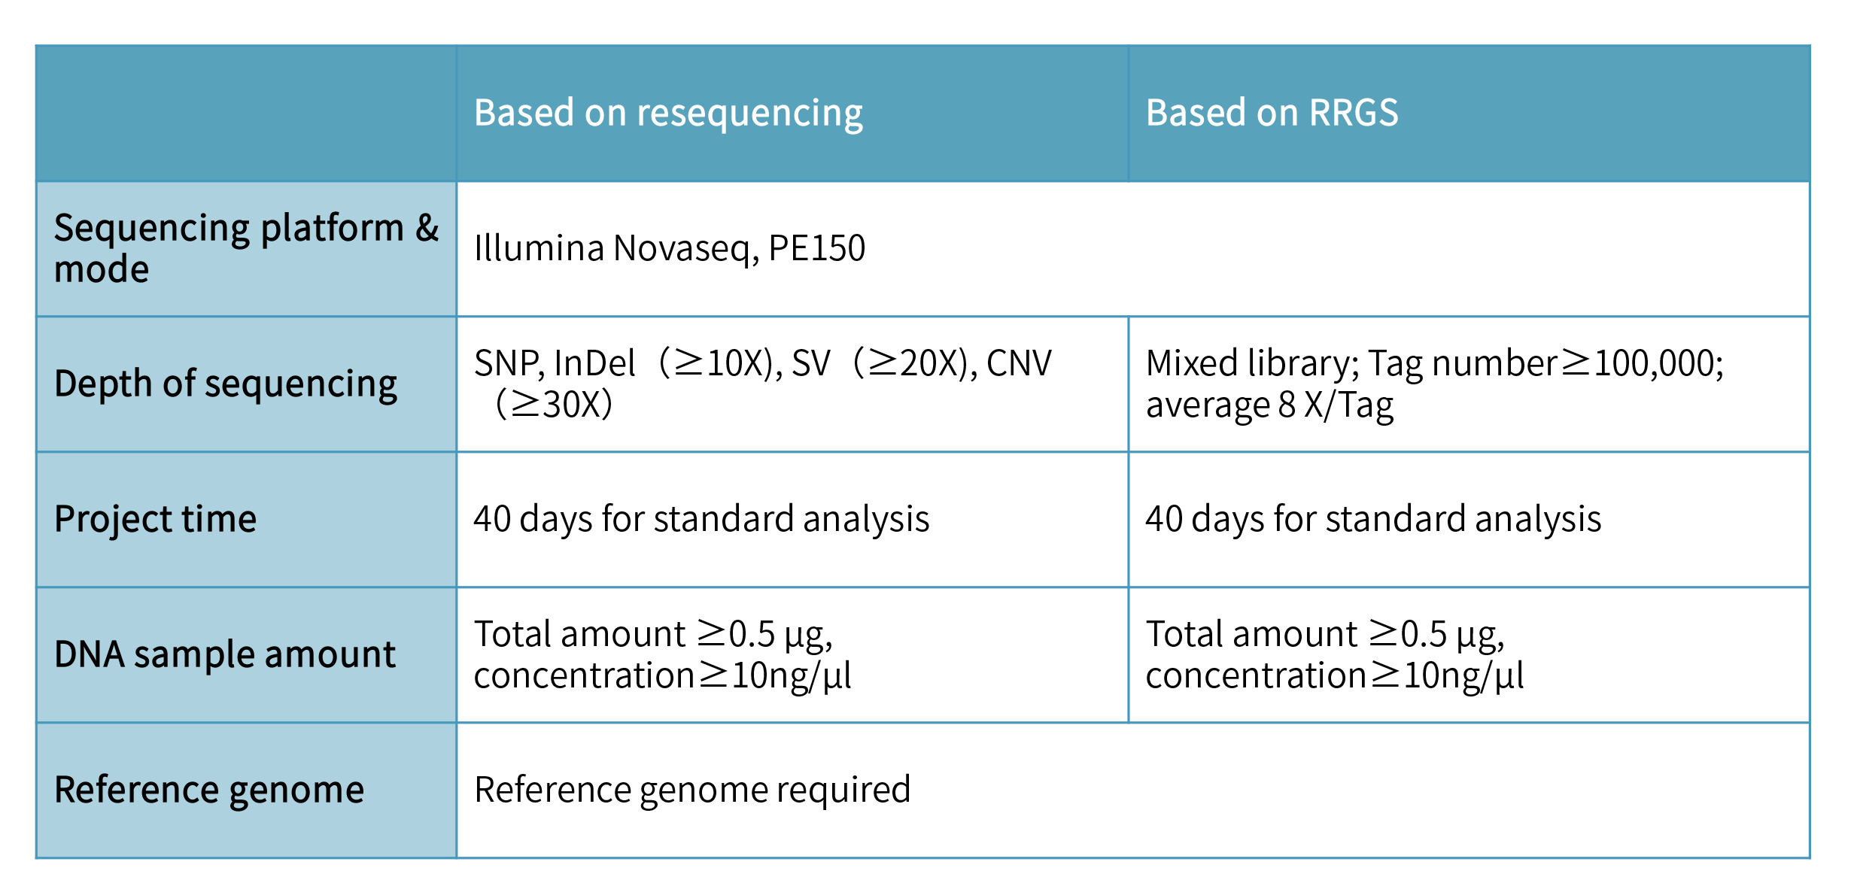Click the "Mixed library; Tag number≥100,000" text

[x=1434, y=363]
